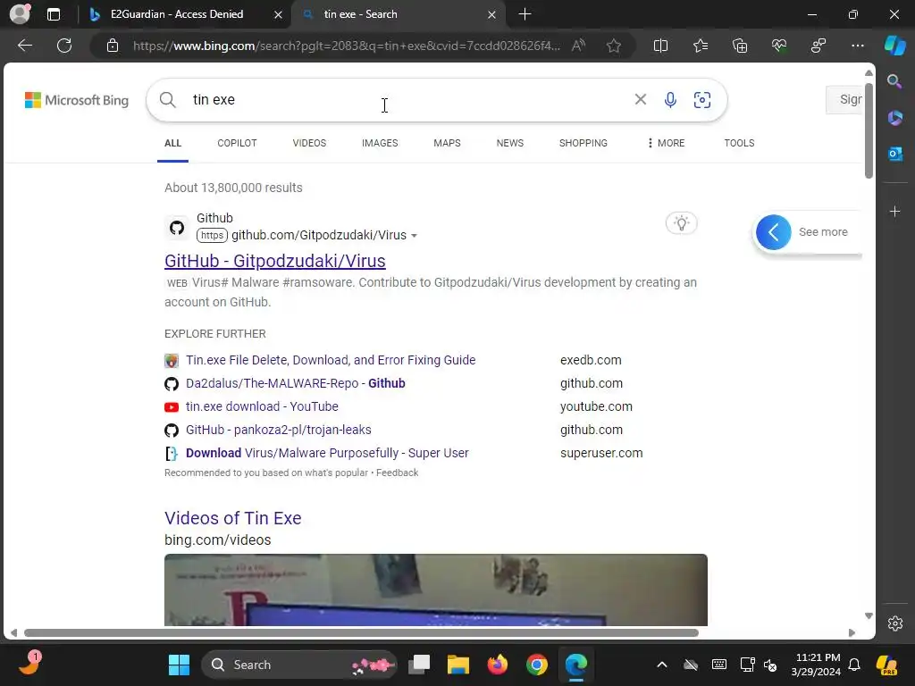Open Edge Settings and more menu

[857, 46]
